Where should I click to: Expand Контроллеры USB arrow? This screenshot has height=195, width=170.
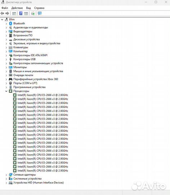pyautogui.click(x=6, y=59)
